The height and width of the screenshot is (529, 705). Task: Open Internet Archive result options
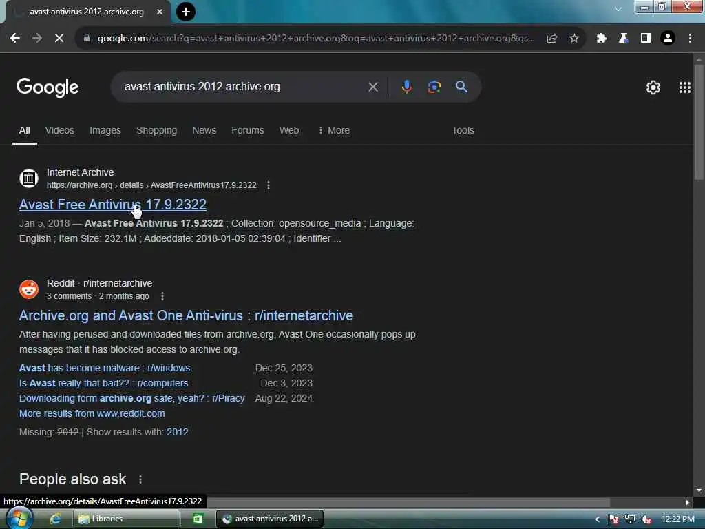point(269,185)
